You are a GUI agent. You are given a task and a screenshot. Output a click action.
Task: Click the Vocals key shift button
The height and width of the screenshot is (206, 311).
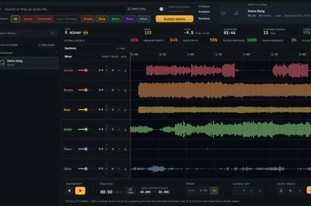[107, 70]
